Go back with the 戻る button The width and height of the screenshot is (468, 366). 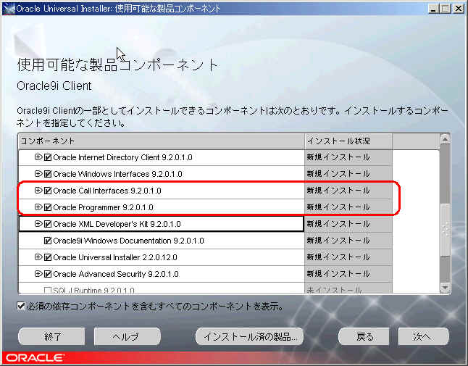(364, 336)
